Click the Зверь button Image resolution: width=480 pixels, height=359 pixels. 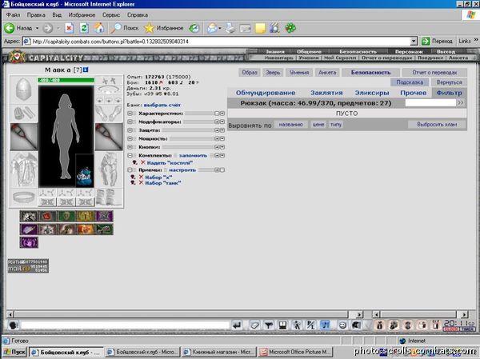pyautogui.click(x=273, y=73)
